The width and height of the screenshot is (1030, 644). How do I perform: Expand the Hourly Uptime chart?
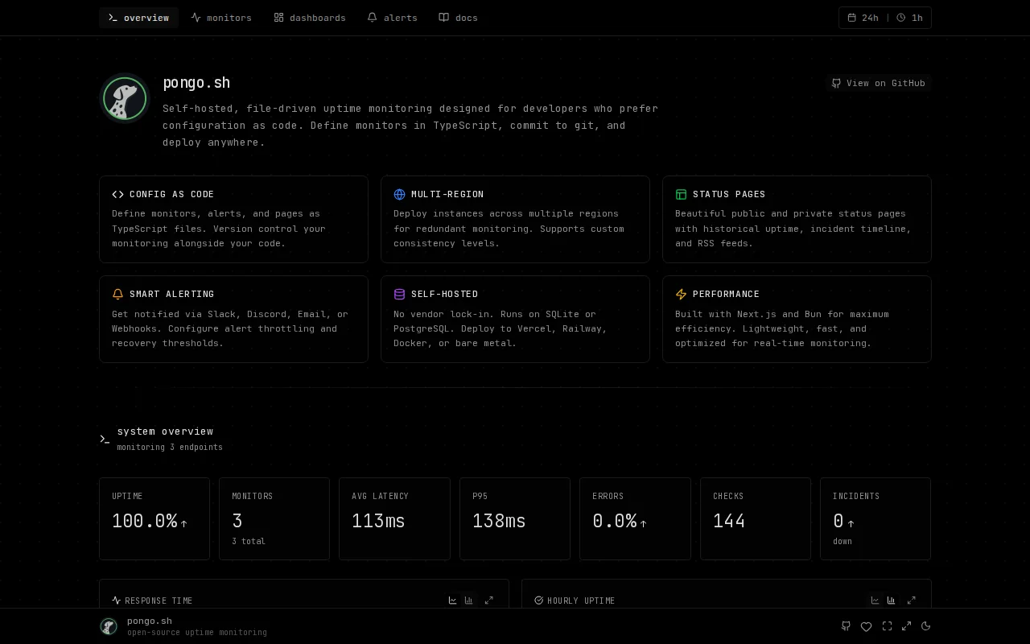[x=912, y=601]
